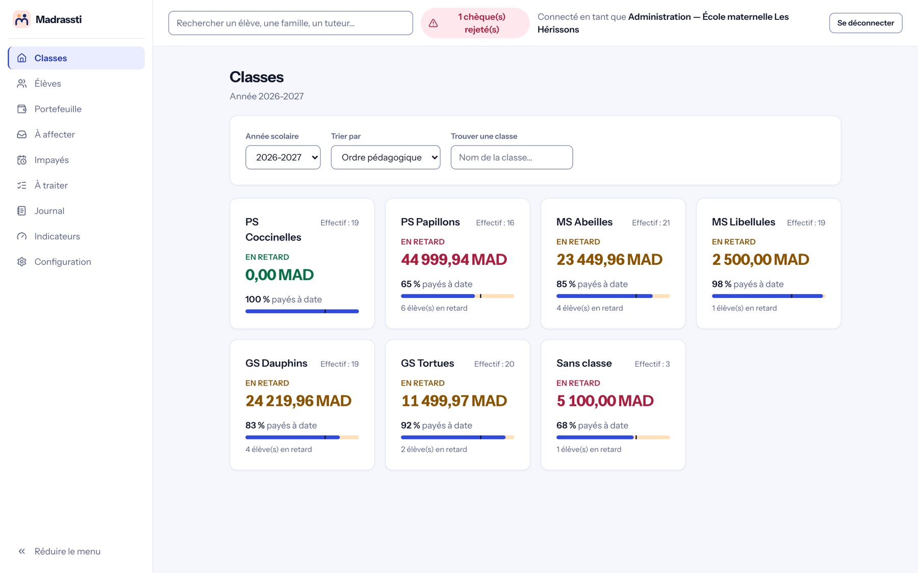Click the MS Abeilles payment progress bar
Image resolution: width=918 pixels, height=573 pixels.
(x=613, y=296)
